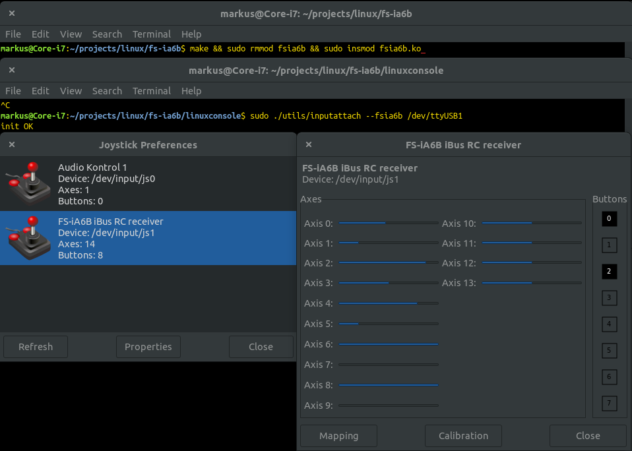
Task: Start joystick Calibration
Action: (463, 436)
